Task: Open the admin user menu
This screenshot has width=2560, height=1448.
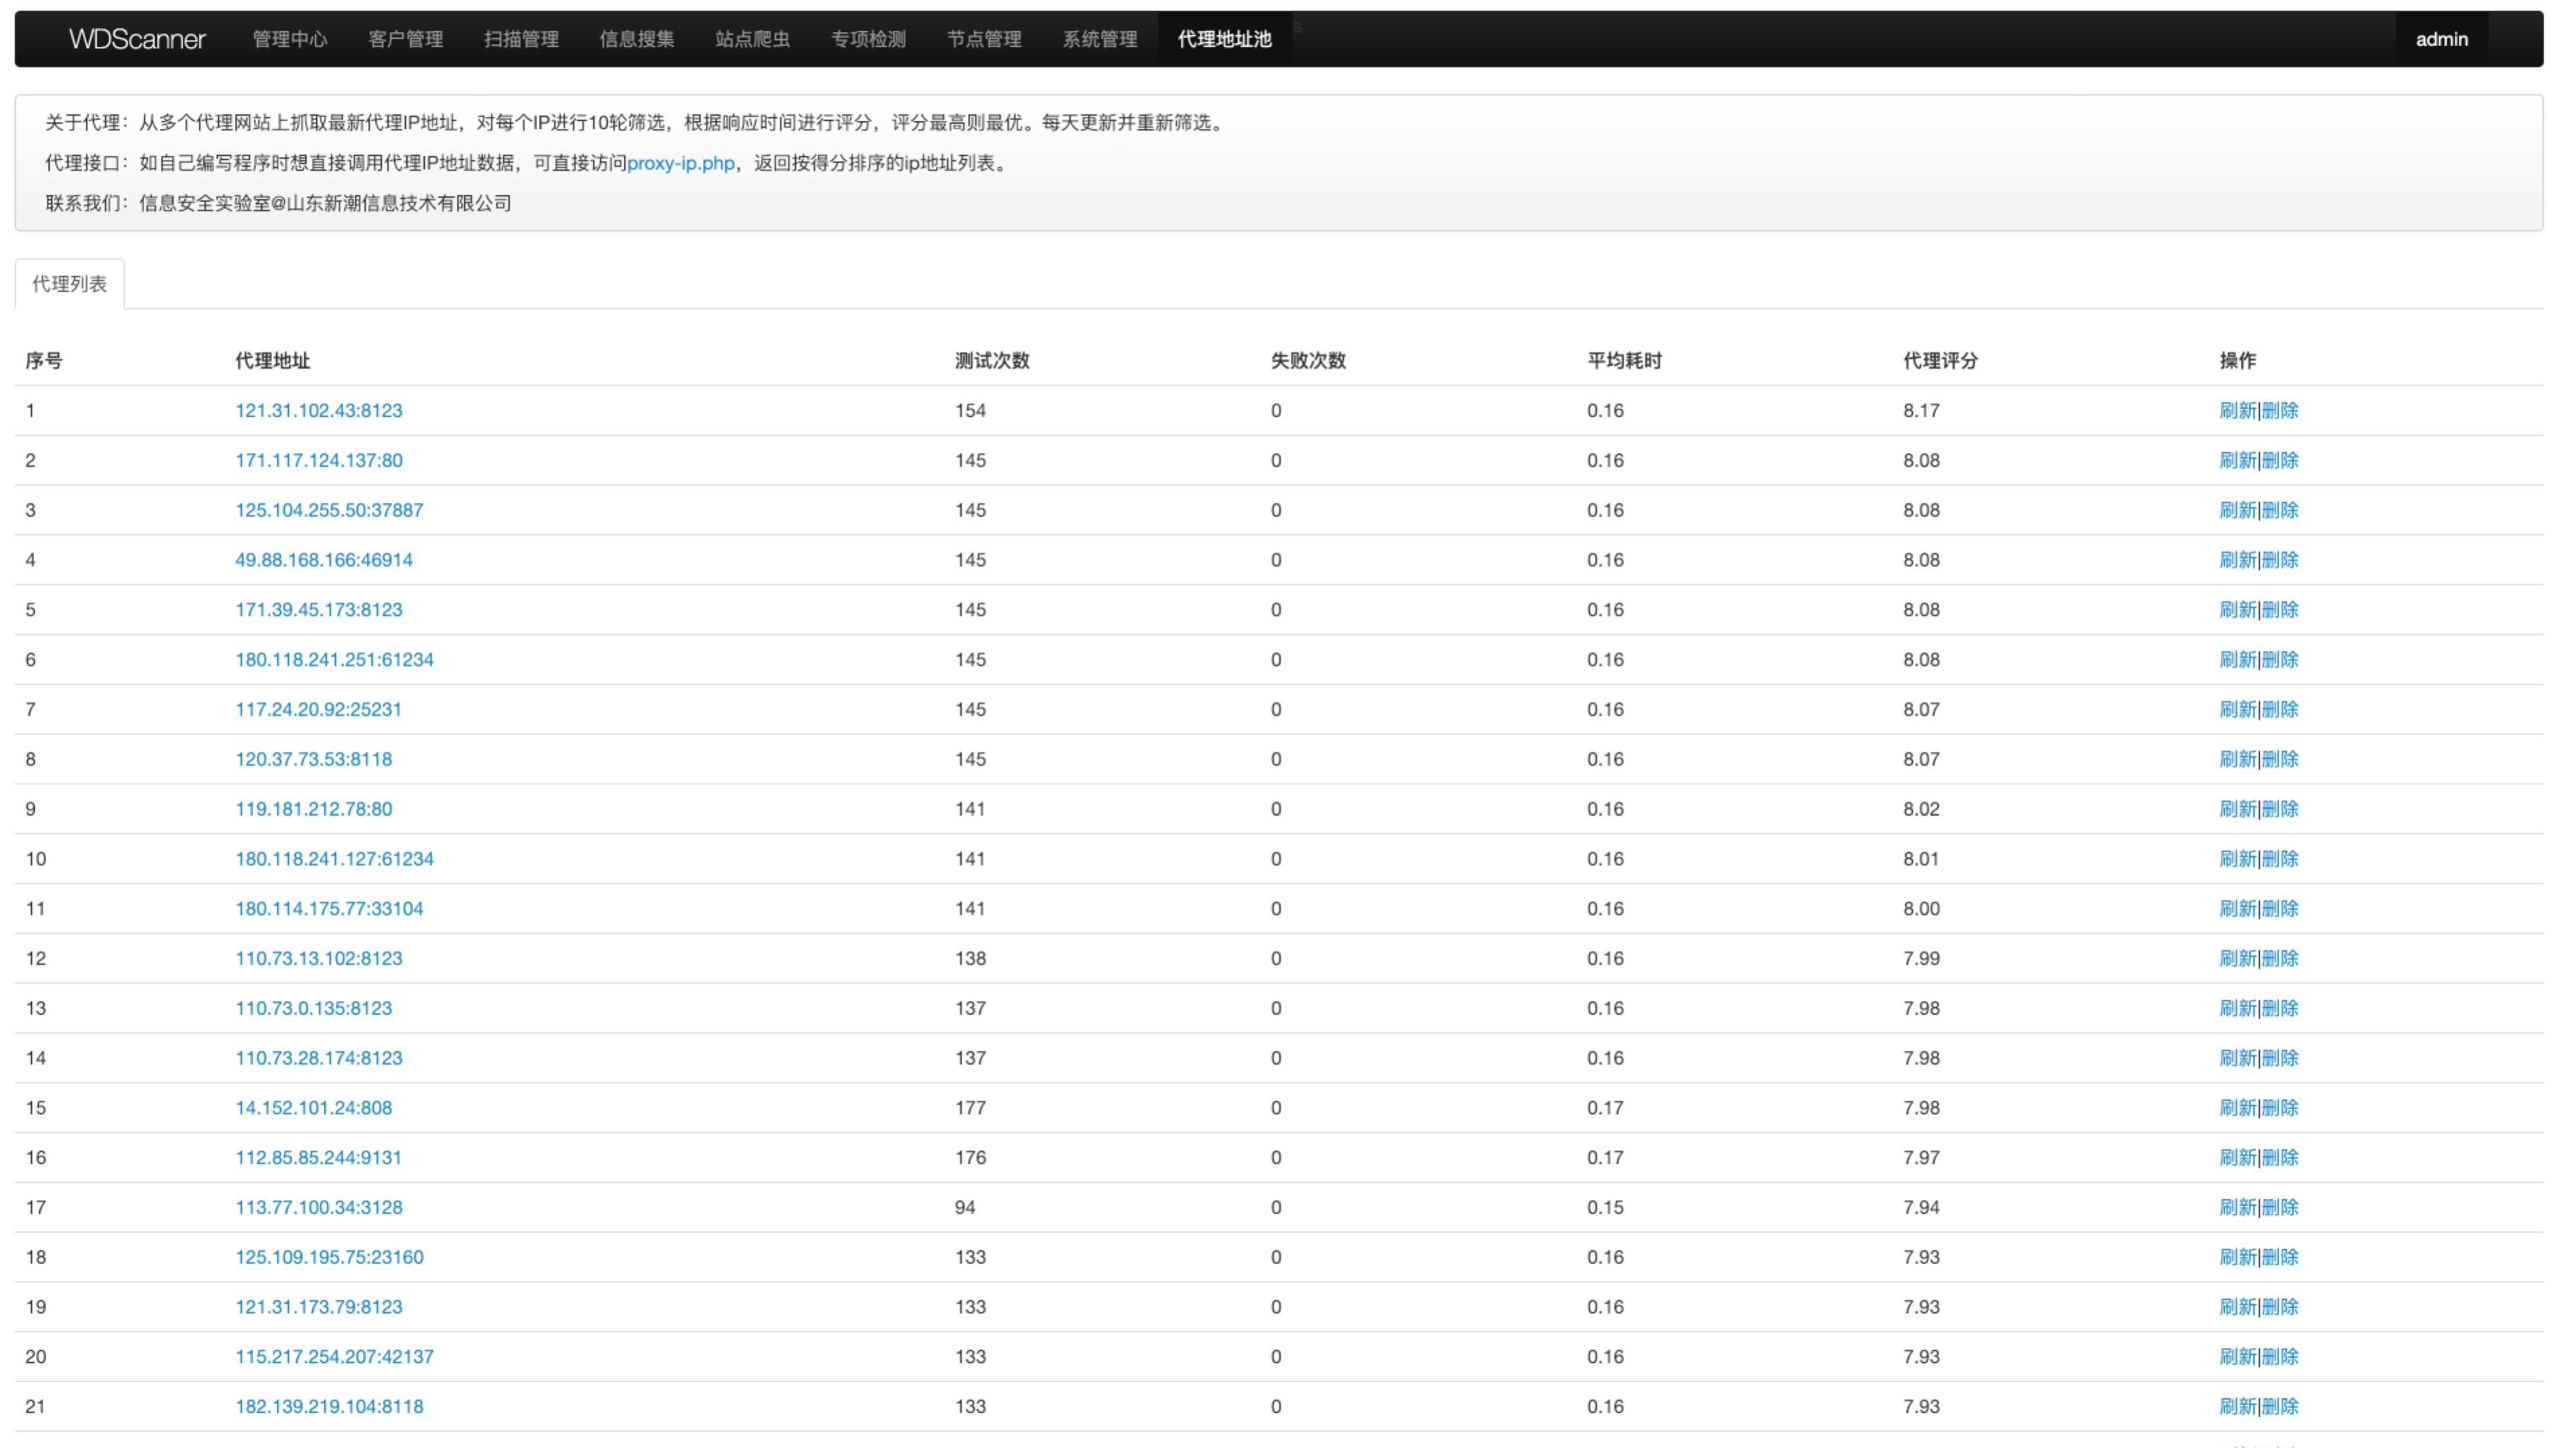Action: 2441,39
